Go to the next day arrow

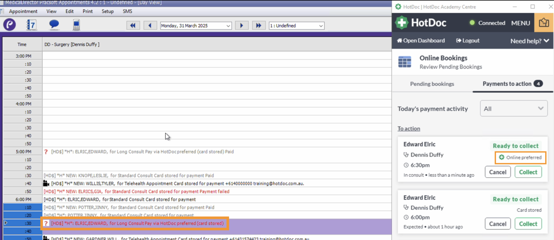[x=242, y=26]
